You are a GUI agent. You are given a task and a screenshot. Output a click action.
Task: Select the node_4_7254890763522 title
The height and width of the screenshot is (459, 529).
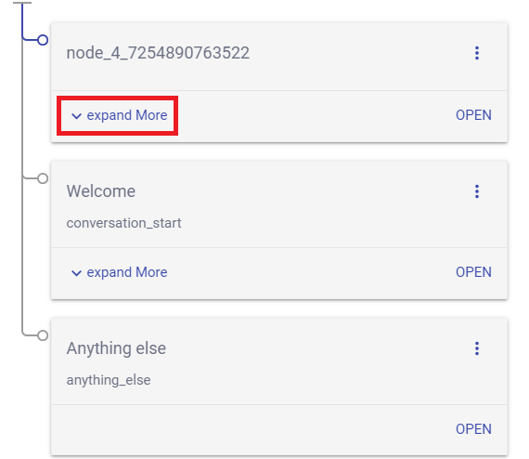(x=158, y=53)
